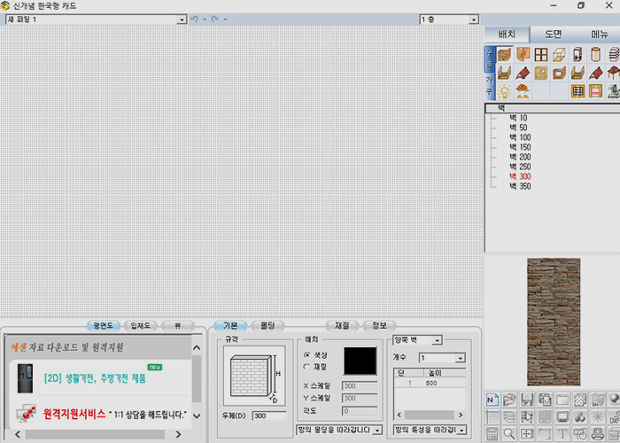
Task: Open the 메뉴 tab
Action: point(599,34)
